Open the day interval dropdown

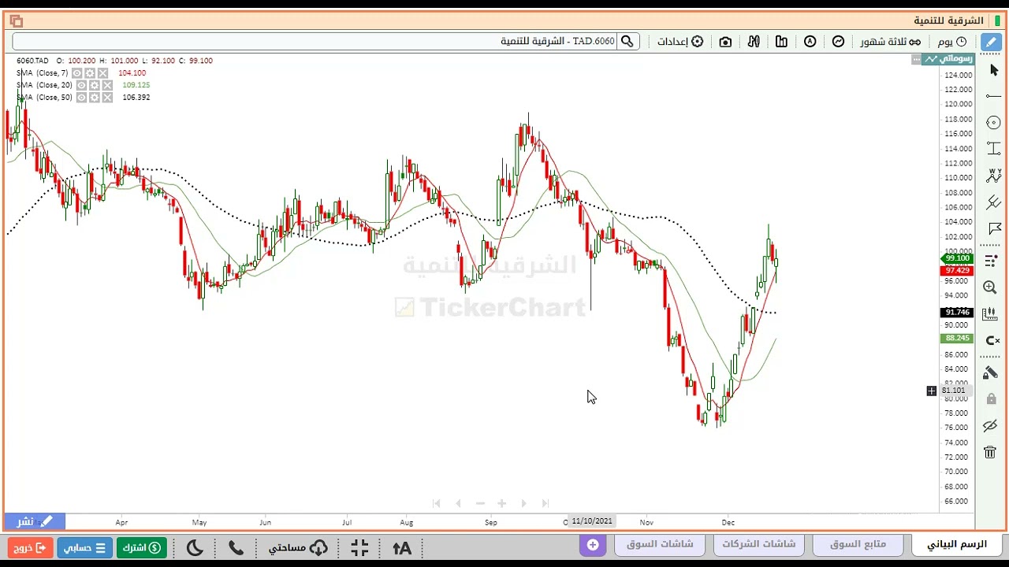952,42
